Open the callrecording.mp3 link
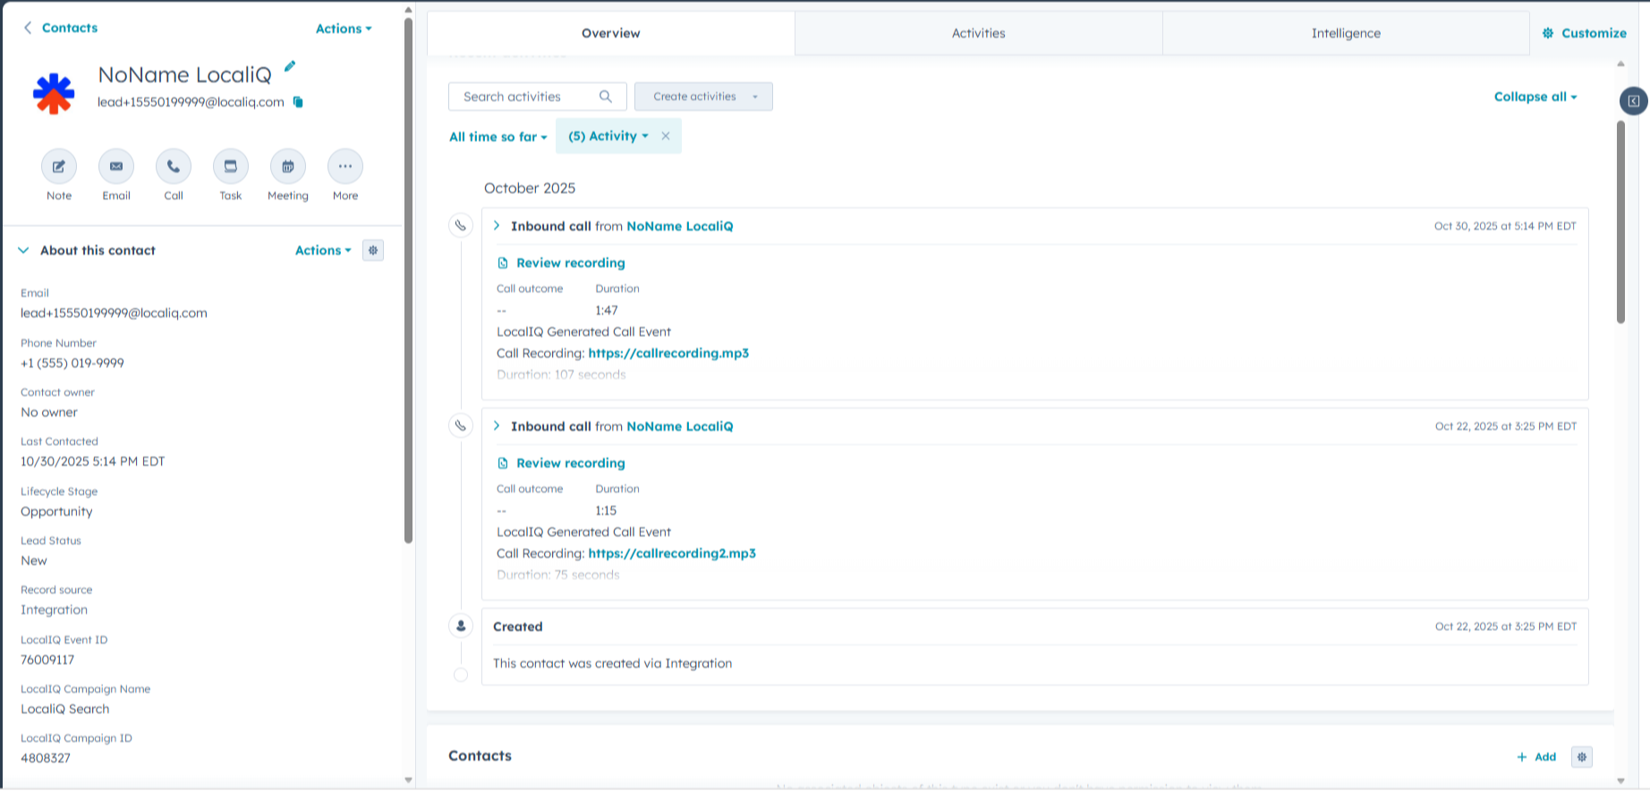The width and height of the screenshot is (1650, 791). pyautogui.click(x=668, y=353)
